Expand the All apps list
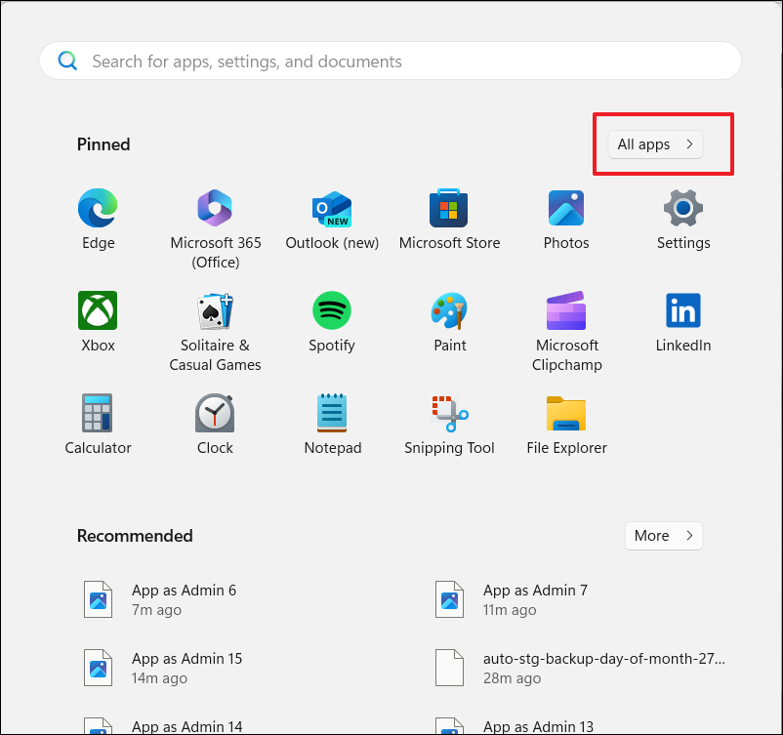Image resolution: width=783 pixels, height=735 pixels. click(x=654, y=144)
